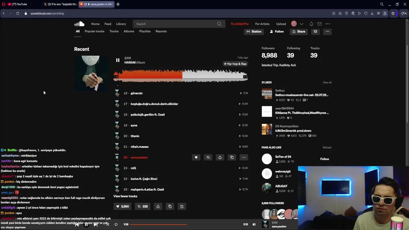This screenshot has width=409, height=230.
Task: Repost the sana.yazdım track
Action: 208,157
